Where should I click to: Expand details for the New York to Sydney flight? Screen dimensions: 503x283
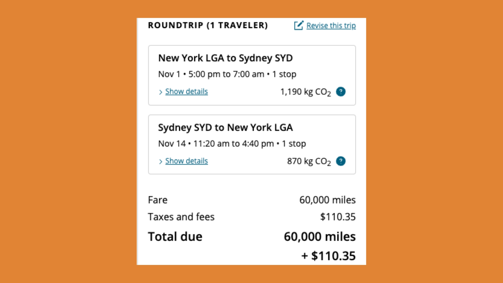coord(186,91)
